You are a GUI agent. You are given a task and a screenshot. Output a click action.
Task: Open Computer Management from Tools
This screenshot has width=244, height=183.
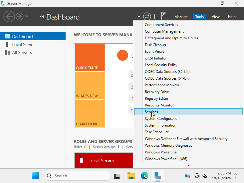[188, 31]
